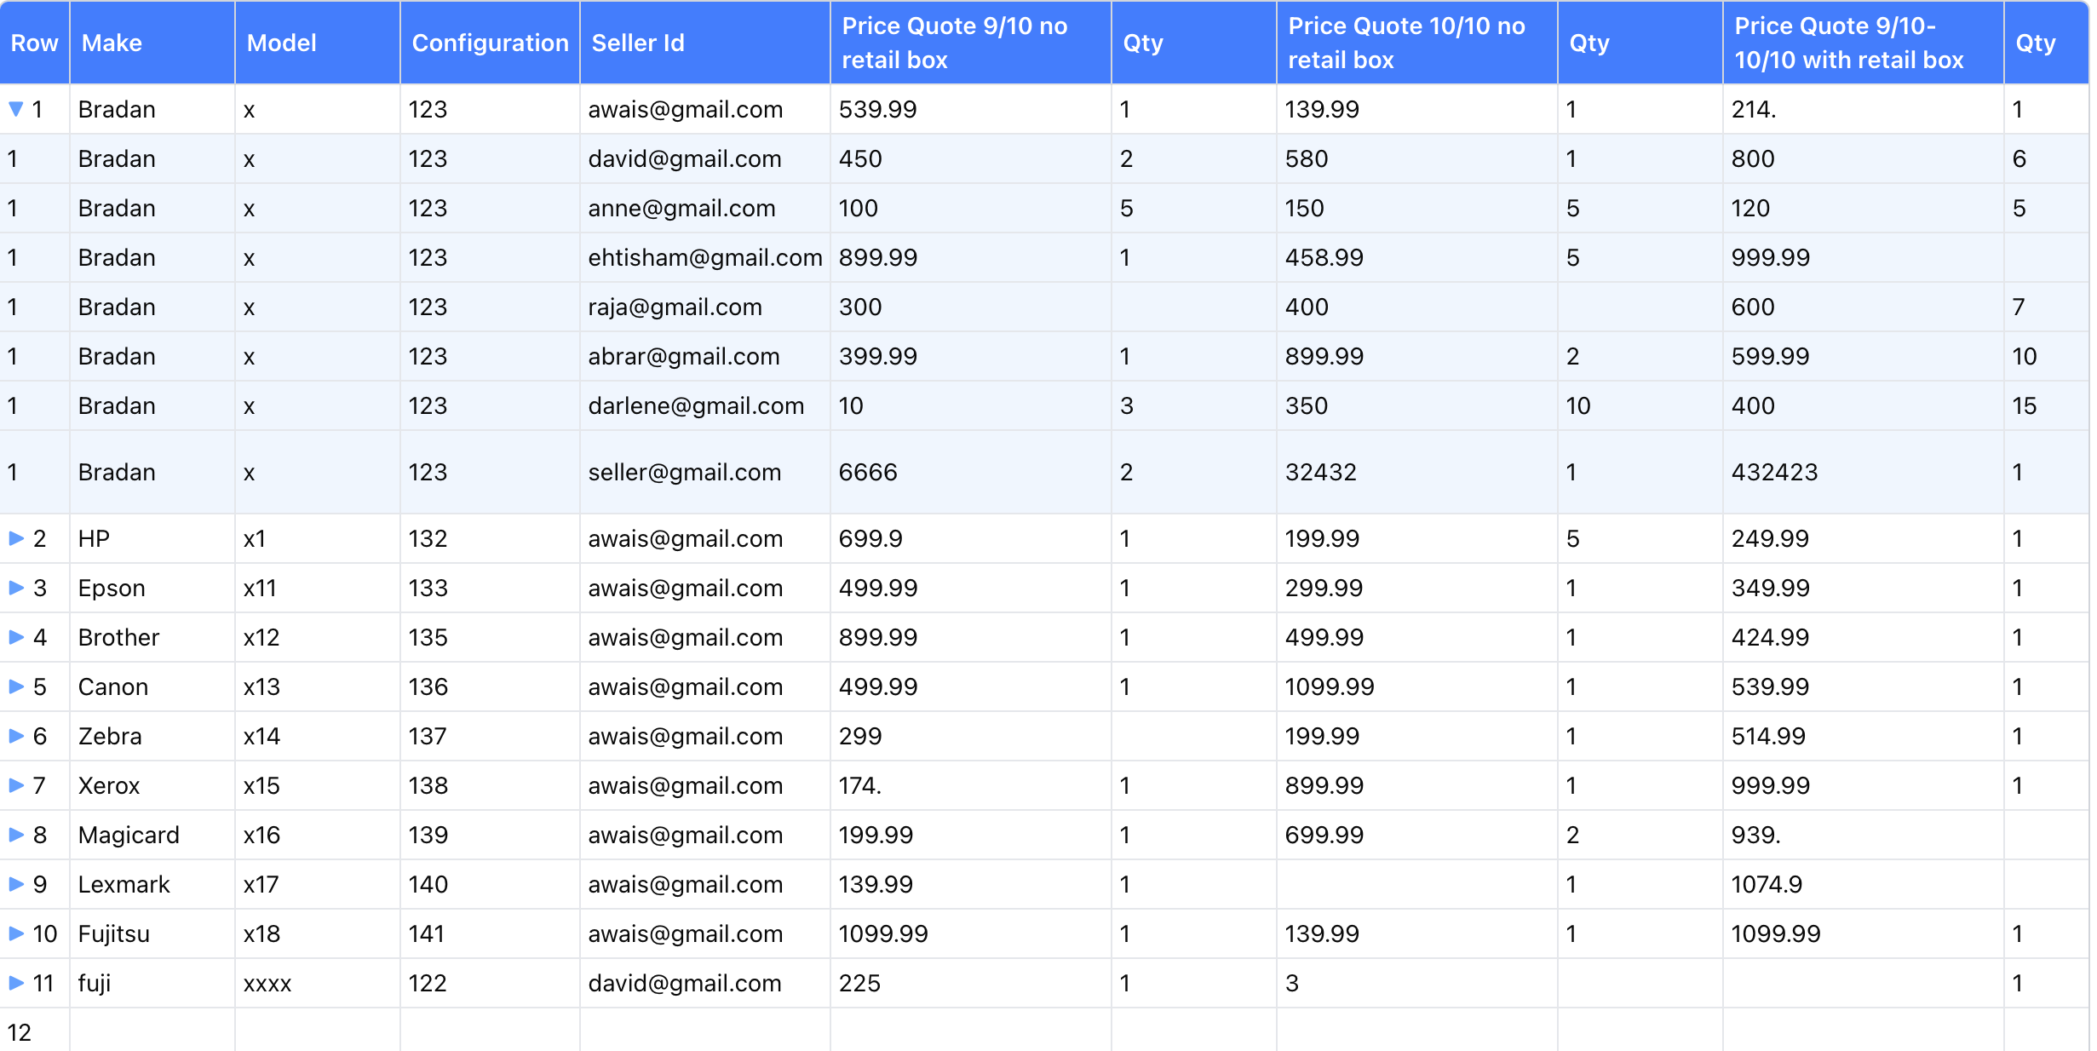
Task: Select the 32432 price cell
Action: 1417,472
